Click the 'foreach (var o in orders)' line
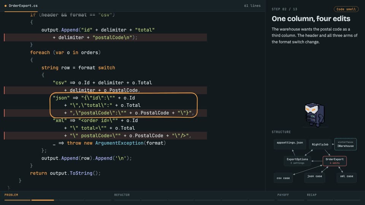365x205 pixels. point(65,52)
